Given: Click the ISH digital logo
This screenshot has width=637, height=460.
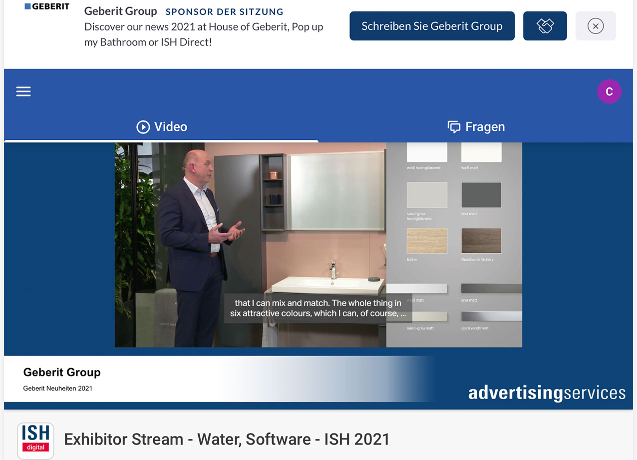Looking at the screenshot, I should [x=35, y=440].
